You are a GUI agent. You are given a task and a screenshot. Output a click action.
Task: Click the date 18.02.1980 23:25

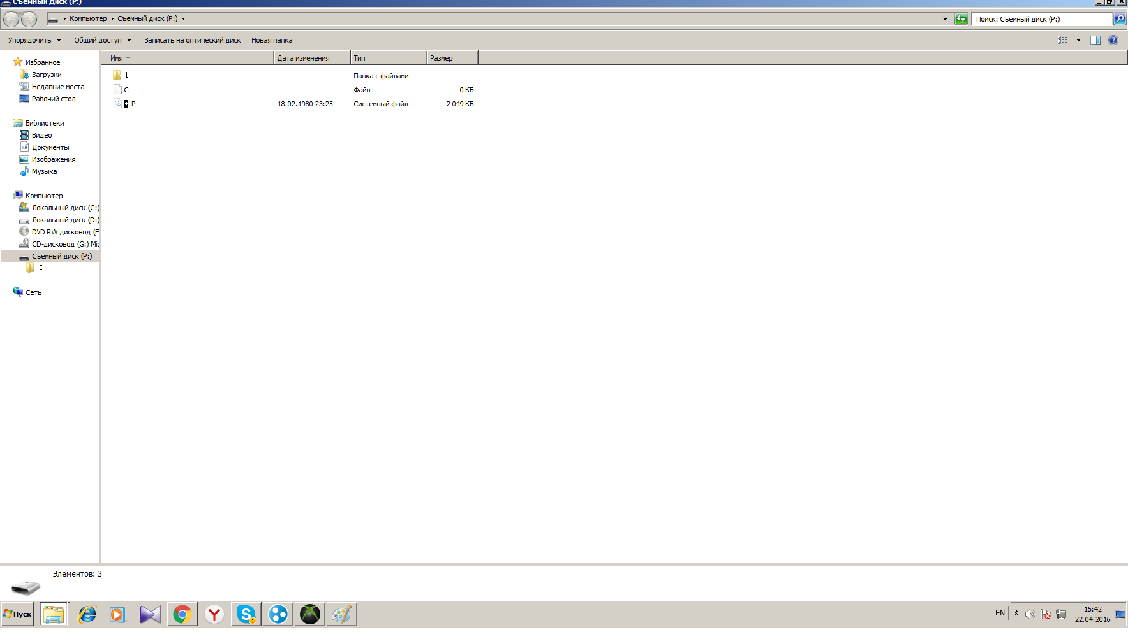coord(305,104)
